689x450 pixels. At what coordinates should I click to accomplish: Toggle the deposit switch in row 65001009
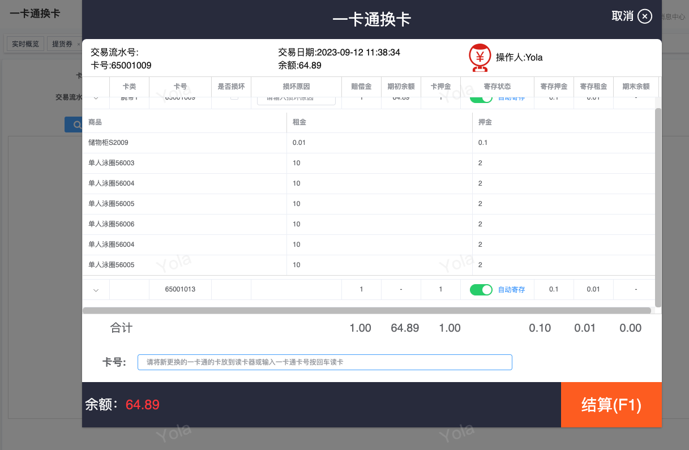point(481,99)
